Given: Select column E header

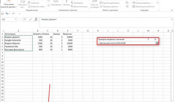Looking at the screenshot, I should [68, 31].
